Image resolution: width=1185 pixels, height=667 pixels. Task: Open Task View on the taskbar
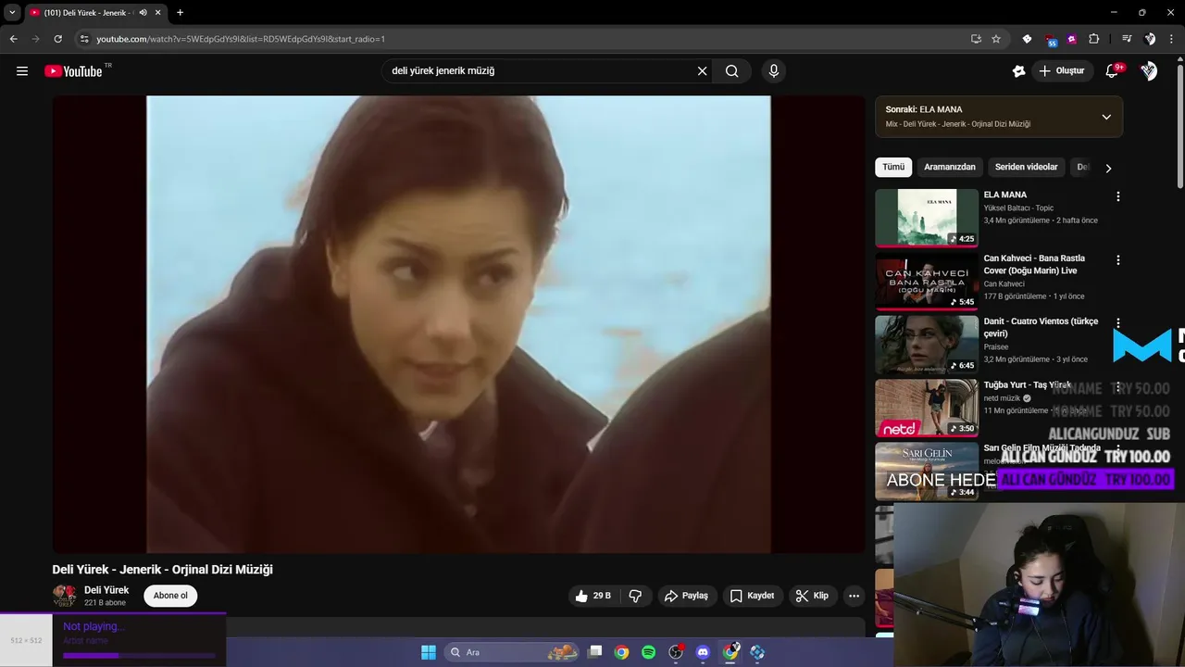595,652
